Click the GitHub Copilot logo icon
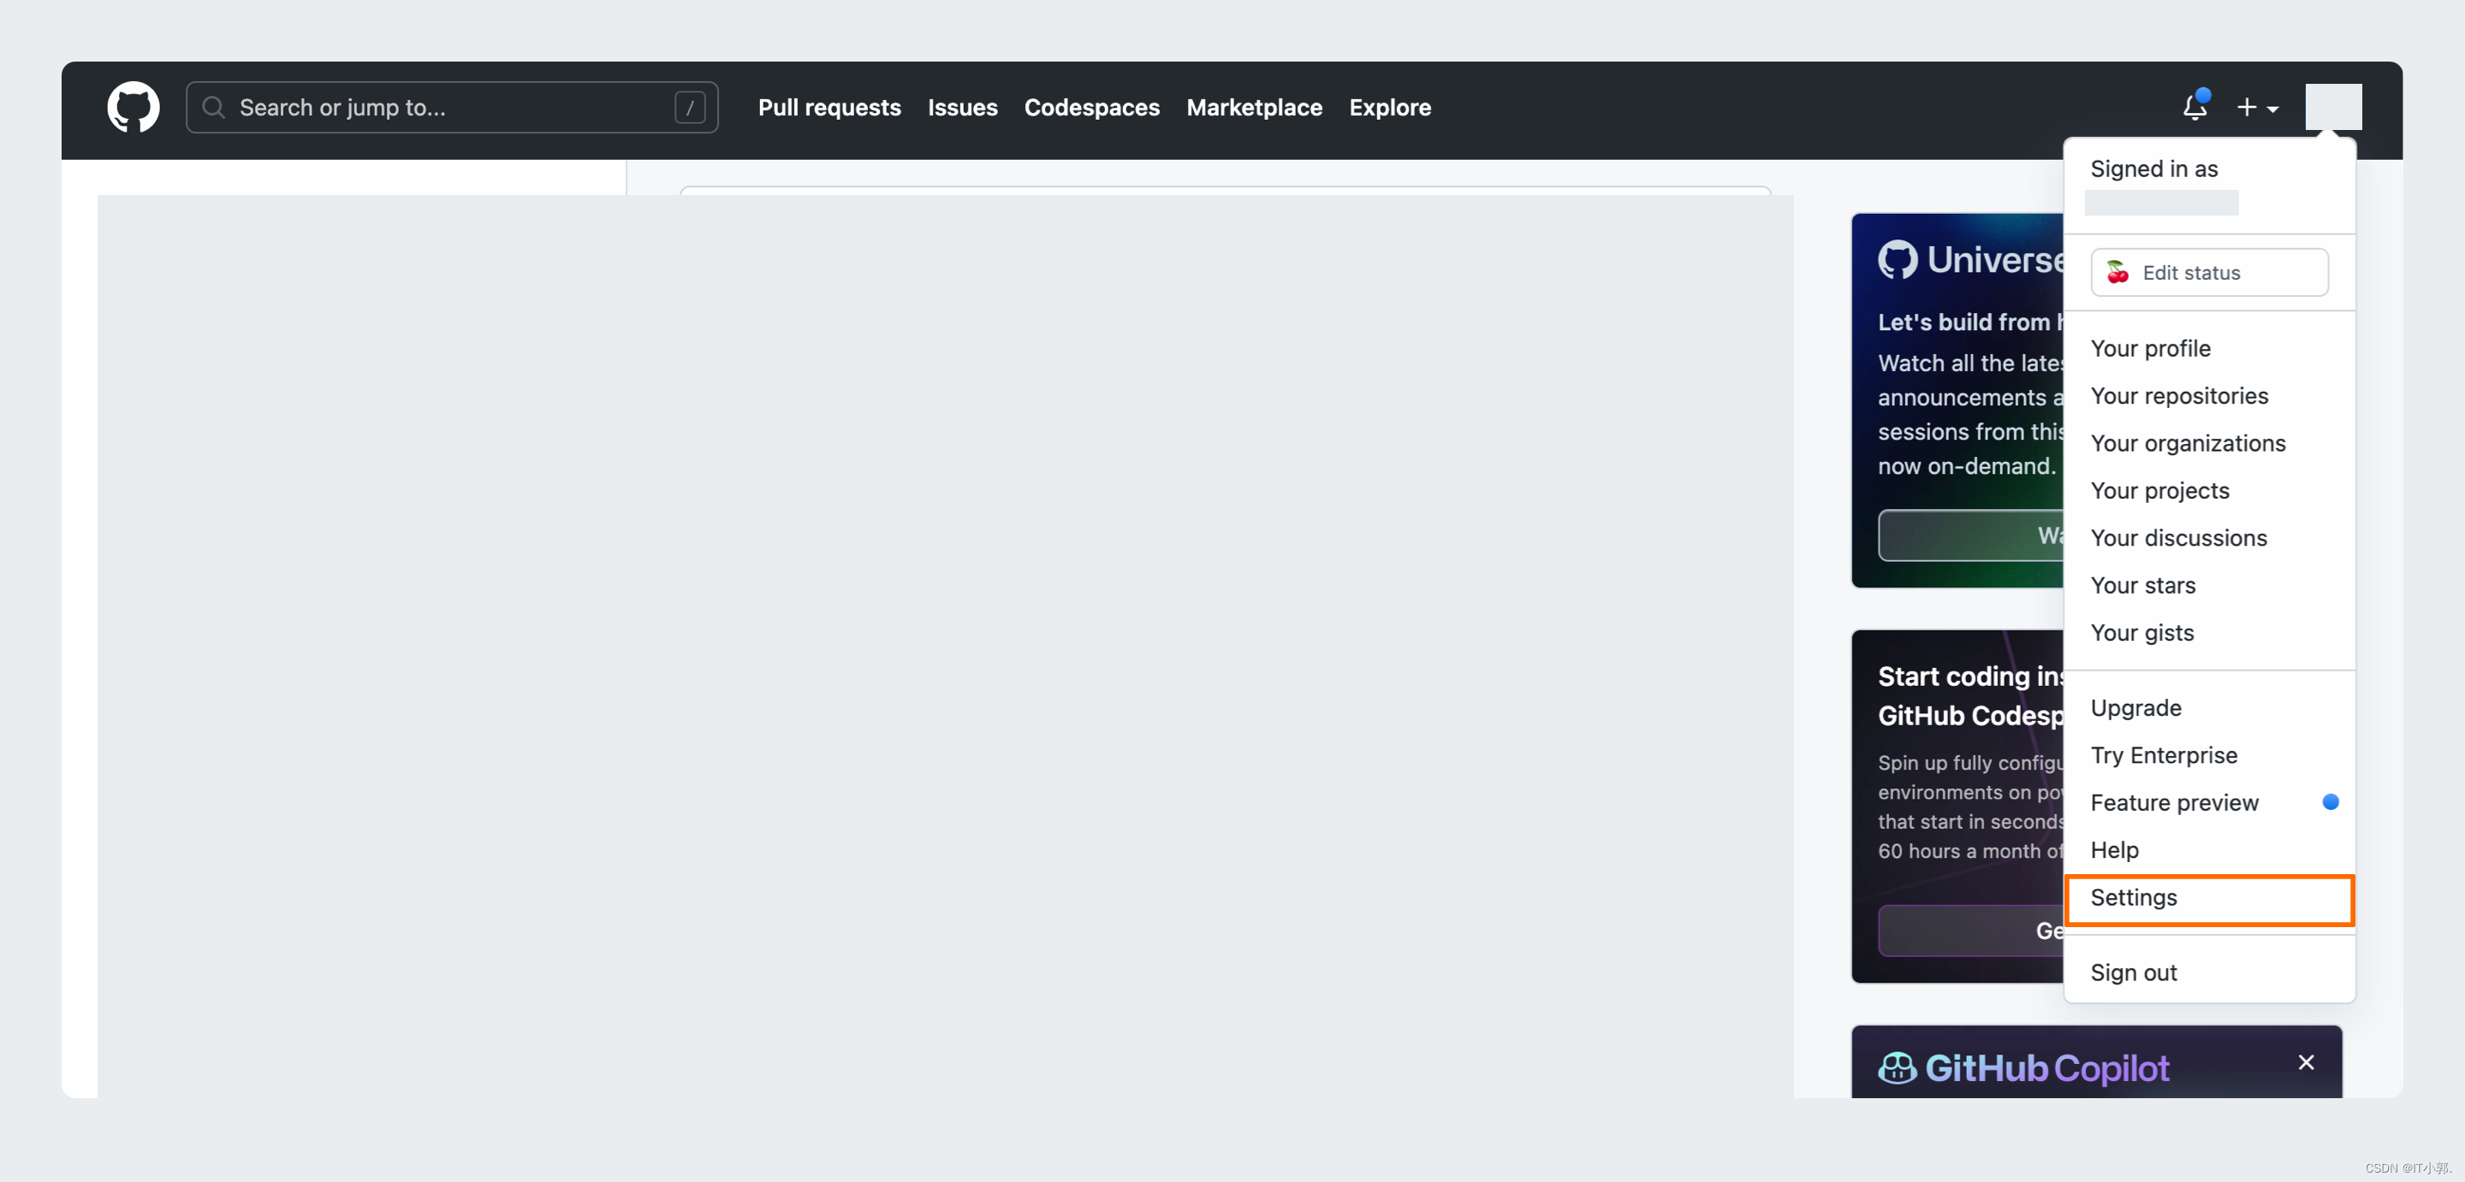This screenshot has width=2465, height=1182. point(1897,1067)
